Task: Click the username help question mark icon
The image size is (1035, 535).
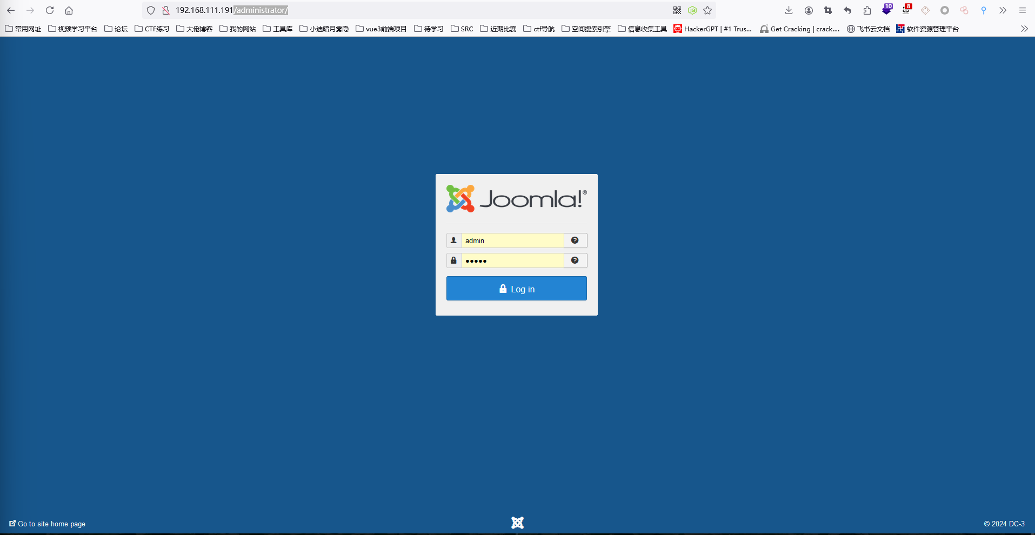Action: pos(575,240)
